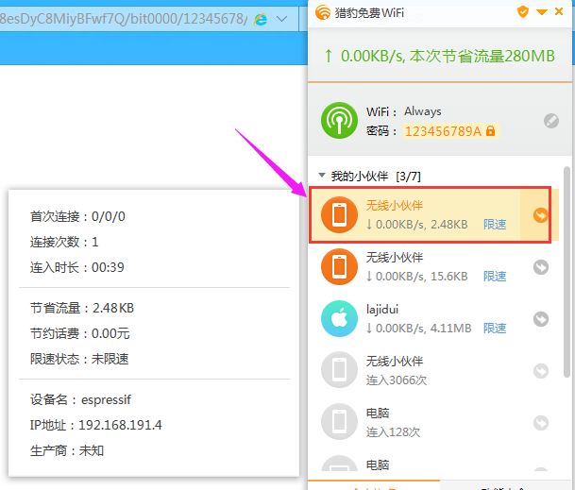575x490 pixels.
Task: Click round action icon of 15.6KB device
Action: (x=540, y=267)
